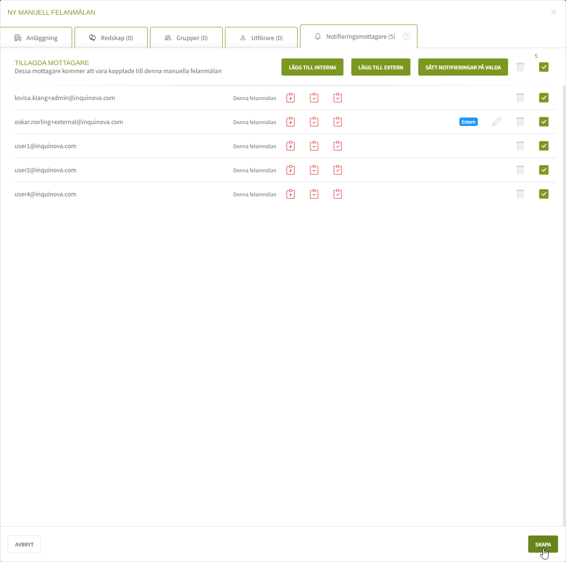Open the Redskap (0) tab

111,38
